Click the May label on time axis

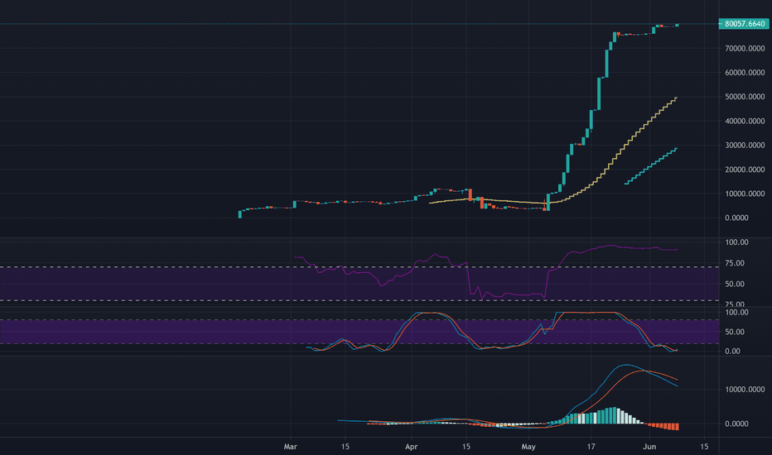[528, 447]
